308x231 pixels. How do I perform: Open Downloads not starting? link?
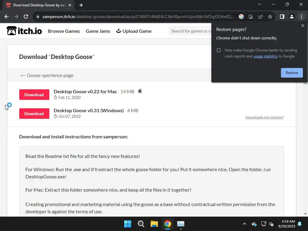[x=265, y=117]
